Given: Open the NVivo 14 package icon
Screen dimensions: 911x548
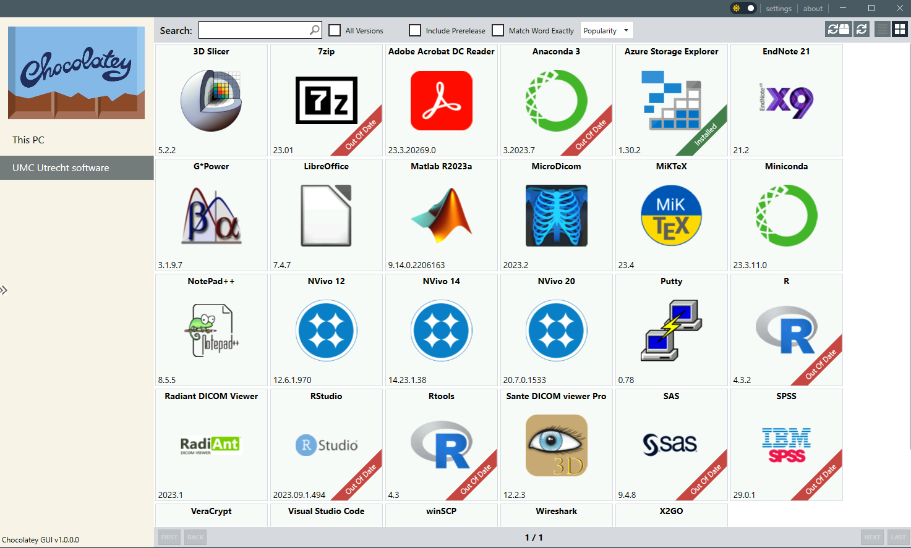Looking at the screenshot, I should (x=442, y=331).
